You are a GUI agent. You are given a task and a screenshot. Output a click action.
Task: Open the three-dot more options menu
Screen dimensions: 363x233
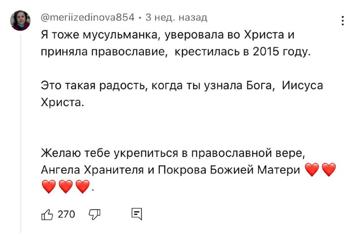click(x=343, y=20)
